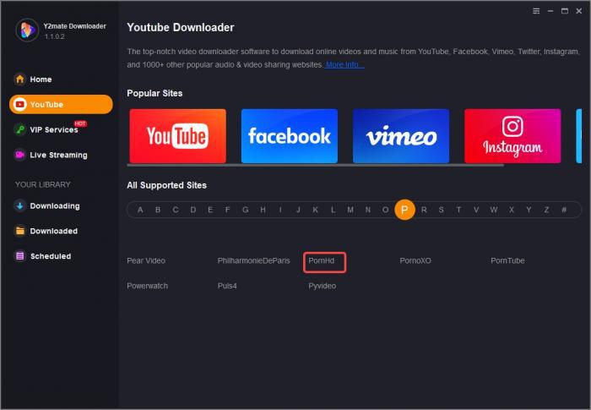Select the highlighted letter P filter

click(x=404, y=210)
